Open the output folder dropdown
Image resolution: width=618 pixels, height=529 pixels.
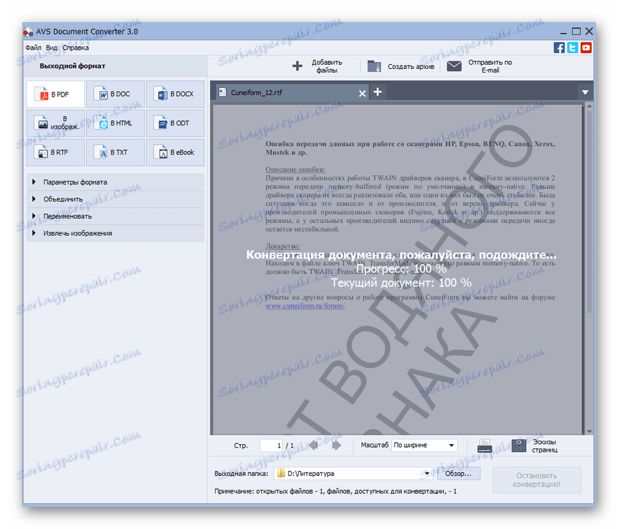[427, 474]
